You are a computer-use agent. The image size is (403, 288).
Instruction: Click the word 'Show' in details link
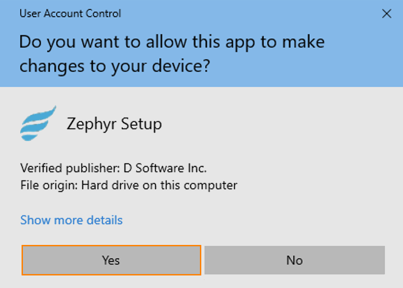[x=35, y=220]
